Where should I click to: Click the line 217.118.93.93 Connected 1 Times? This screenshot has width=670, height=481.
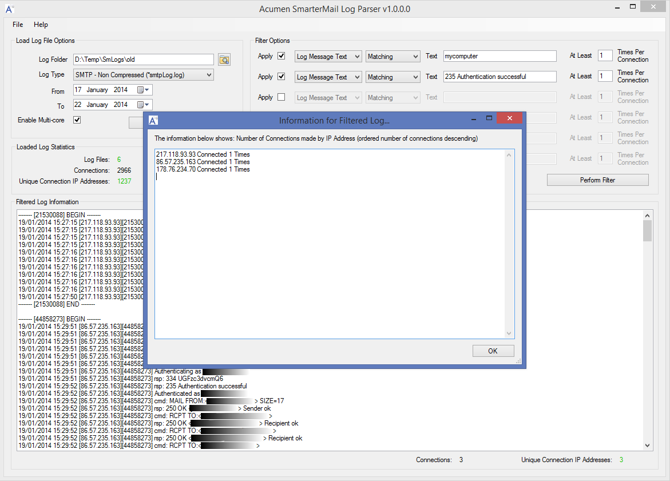tap(203, 154)
